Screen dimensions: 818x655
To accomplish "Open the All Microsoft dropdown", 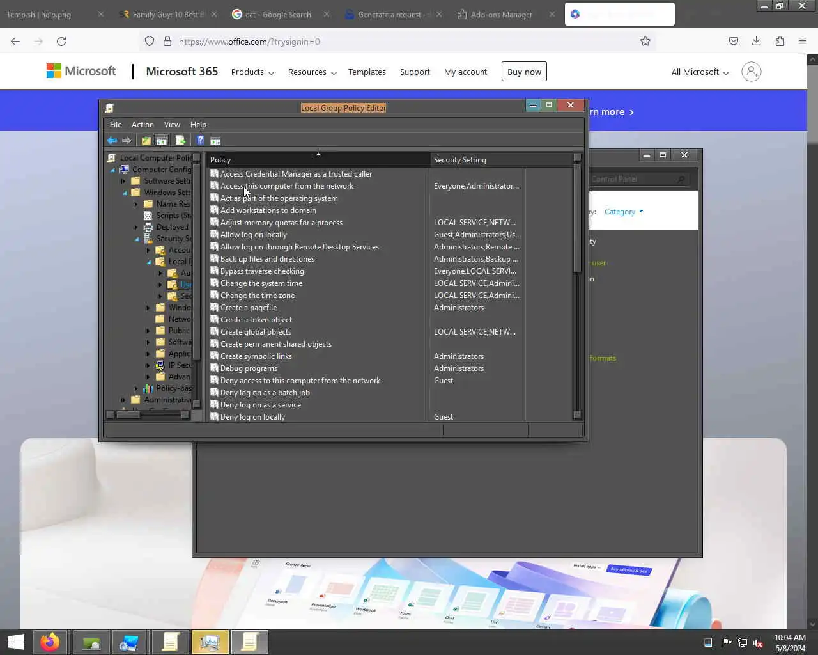I will pyautogui.click(x=700, y=72).
